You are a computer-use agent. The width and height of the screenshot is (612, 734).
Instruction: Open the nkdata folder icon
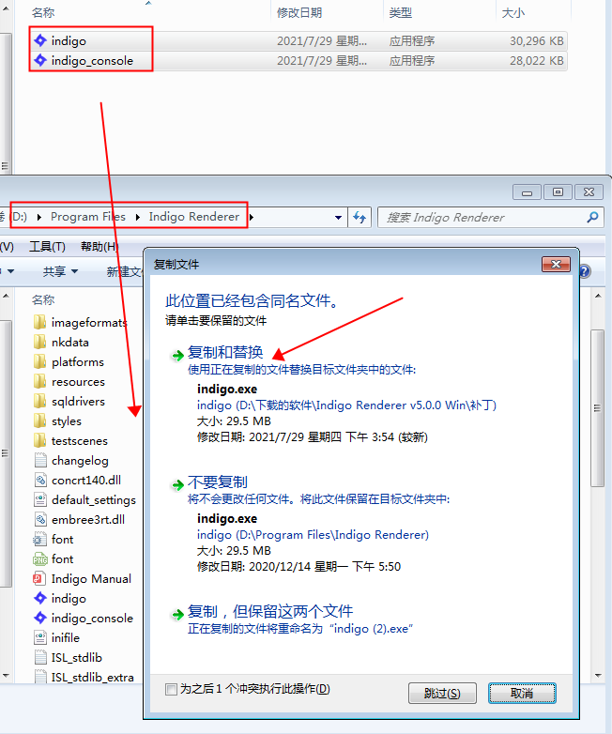40,343
